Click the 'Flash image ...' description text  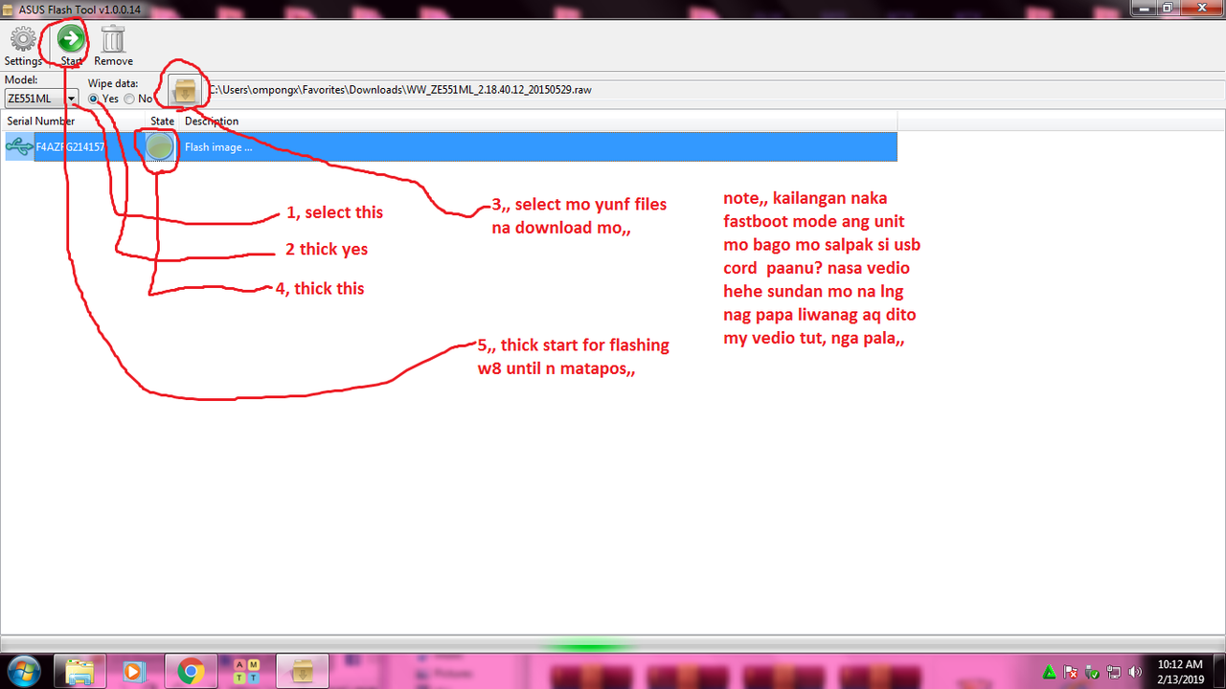point(218,147)
